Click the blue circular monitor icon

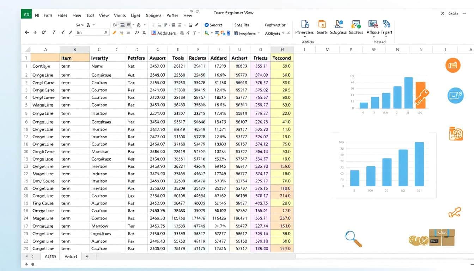455,95
